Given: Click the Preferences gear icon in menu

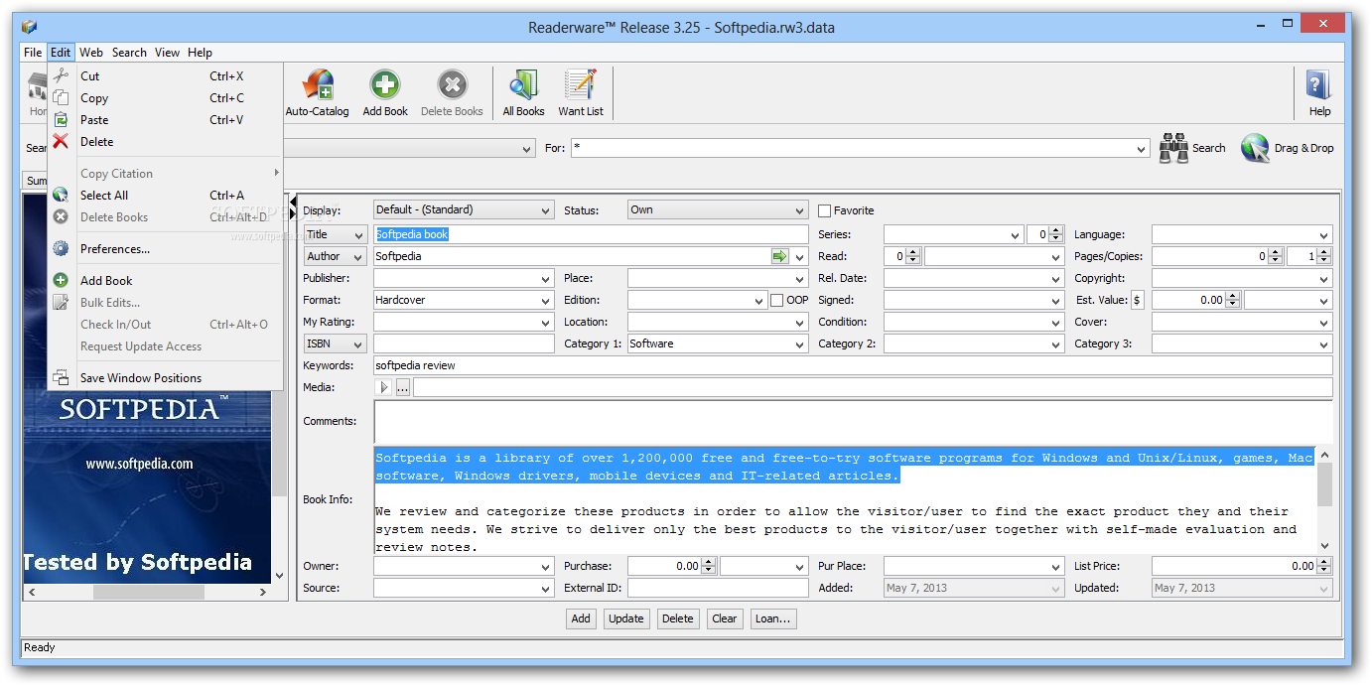Looking at the screenshot, I should (61, 248).
